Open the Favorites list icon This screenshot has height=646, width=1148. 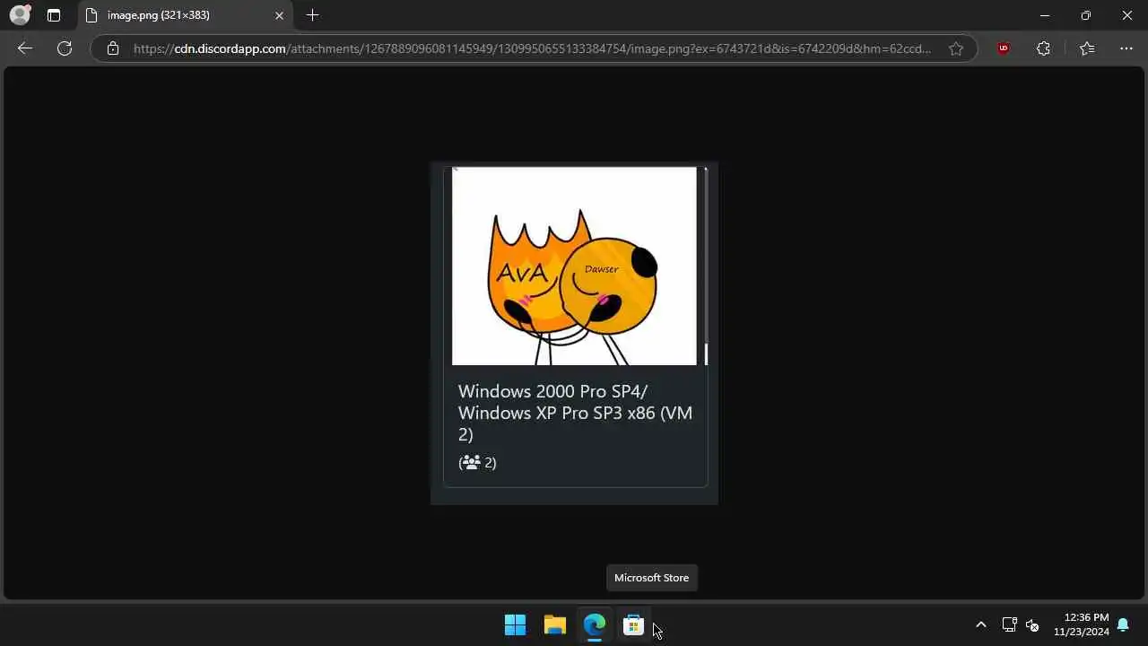point(1087,48)
